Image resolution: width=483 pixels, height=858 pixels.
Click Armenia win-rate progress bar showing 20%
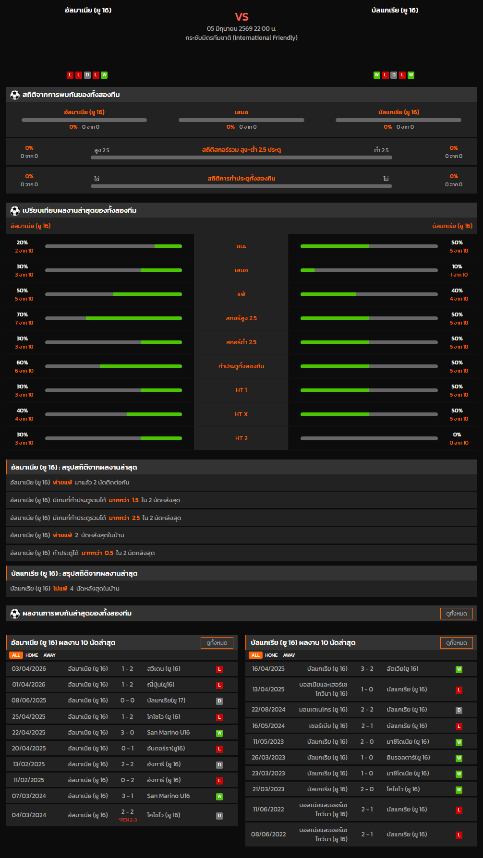coord(113,246)
